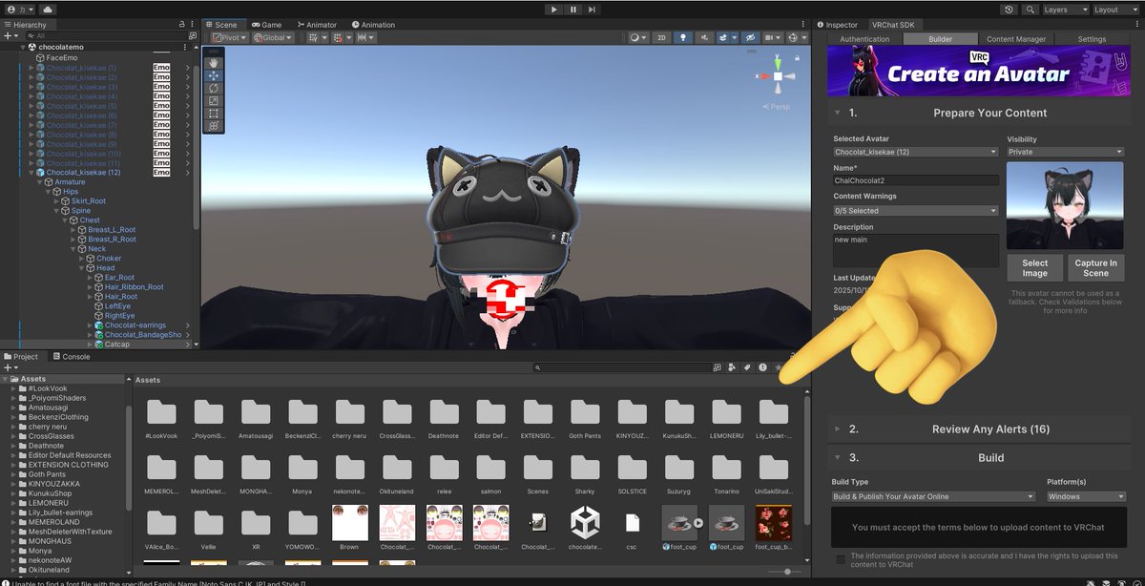Select the Rotate tool

pyautogui.click(x=214, y=88)
